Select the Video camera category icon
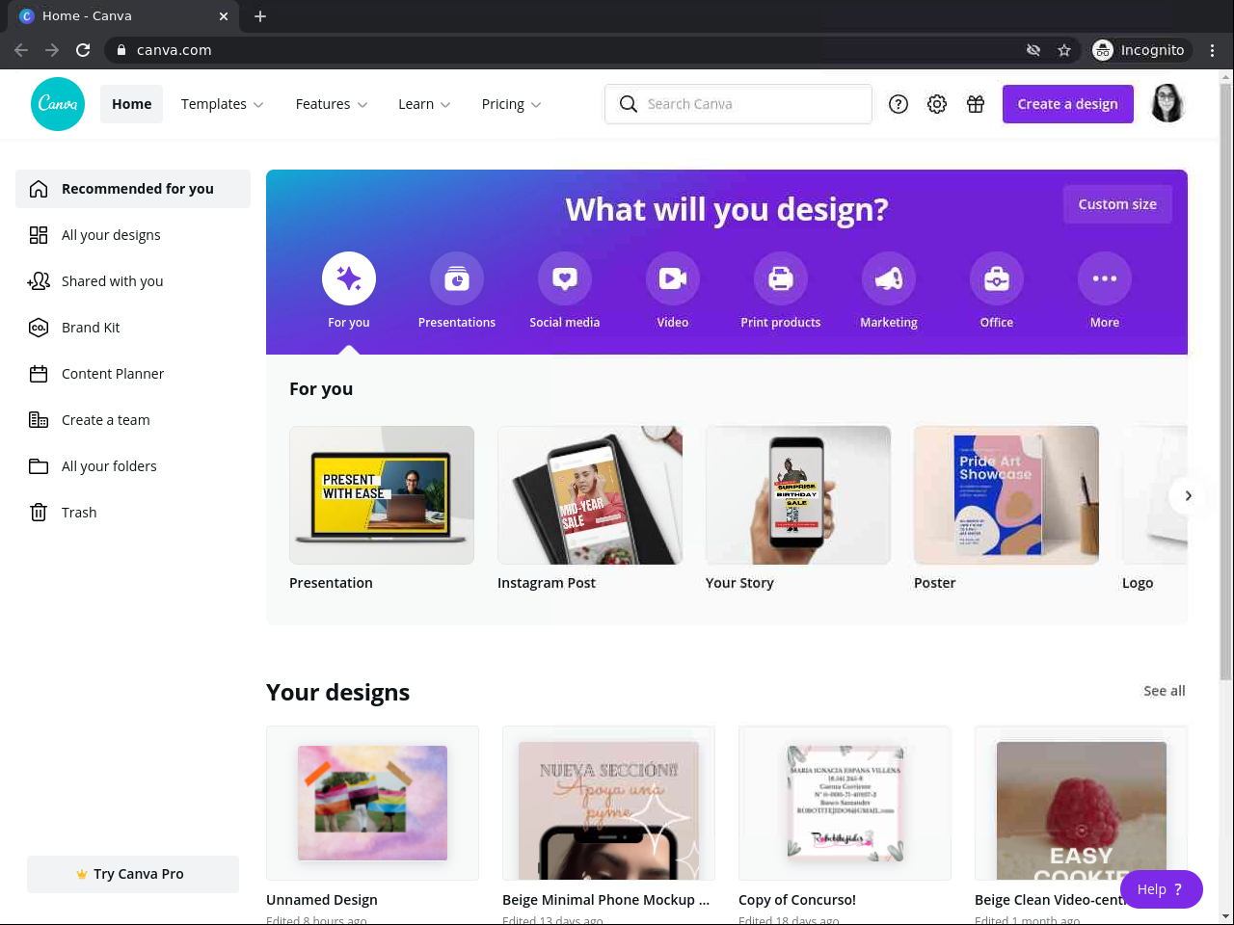1234x925 pixels. click(673, 278)
